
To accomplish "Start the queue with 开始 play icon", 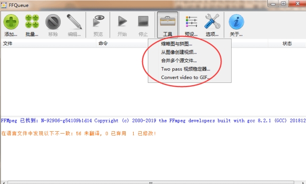I will click(122, 21).
